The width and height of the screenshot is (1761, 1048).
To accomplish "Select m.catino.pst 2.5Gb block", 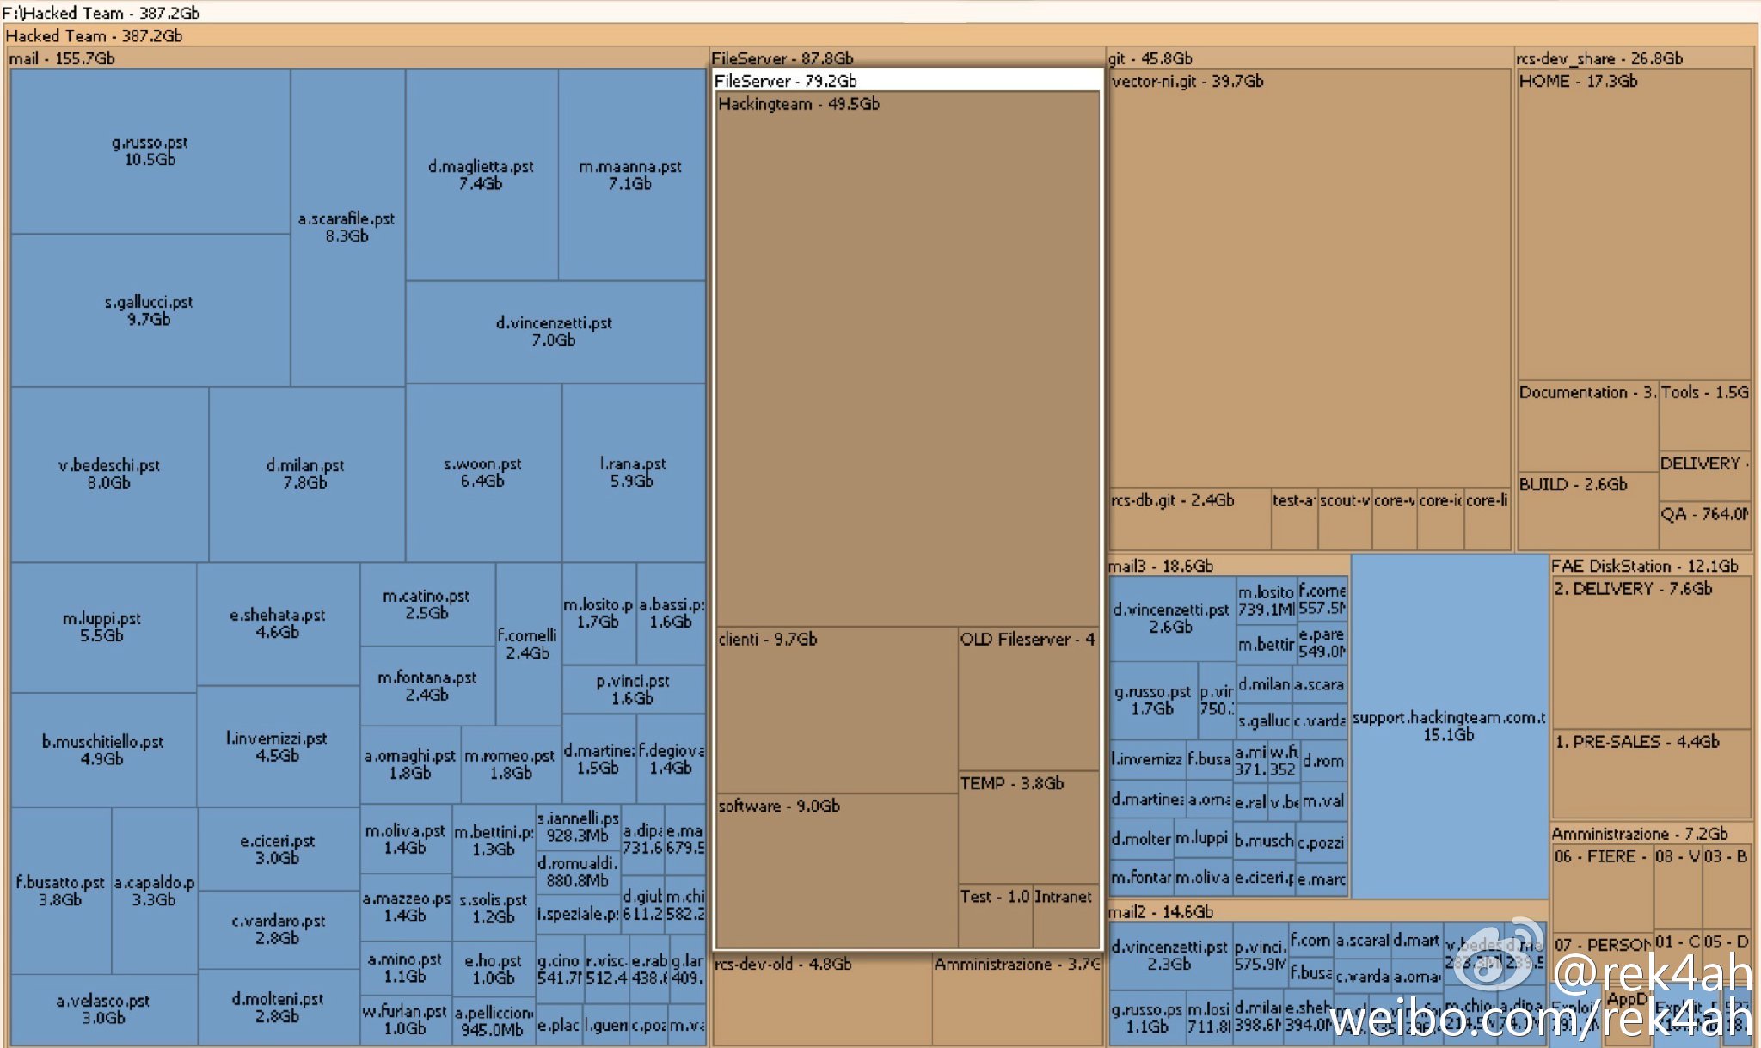I will (427, 604).
